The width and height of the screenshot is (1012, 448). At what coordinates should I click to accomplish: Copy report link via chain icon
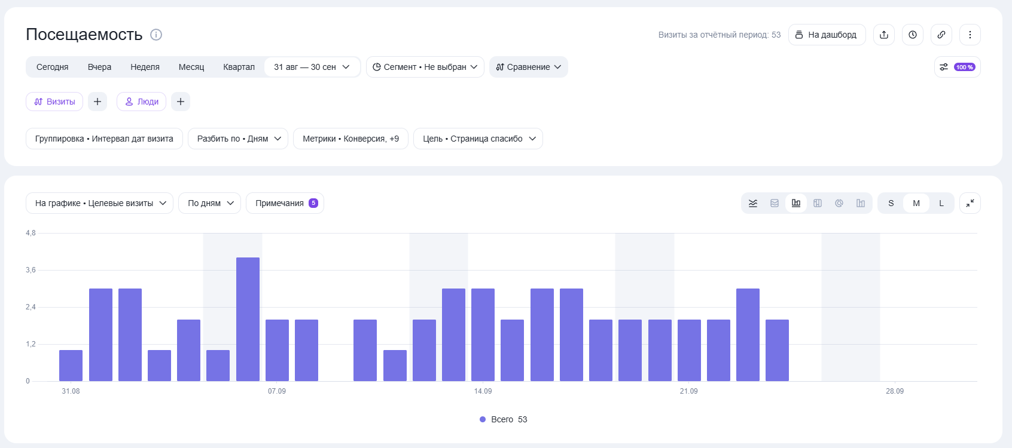click(941, 35)
